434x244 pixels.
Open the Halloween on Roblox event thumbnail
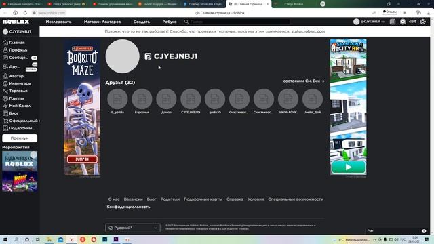point(20,161)
